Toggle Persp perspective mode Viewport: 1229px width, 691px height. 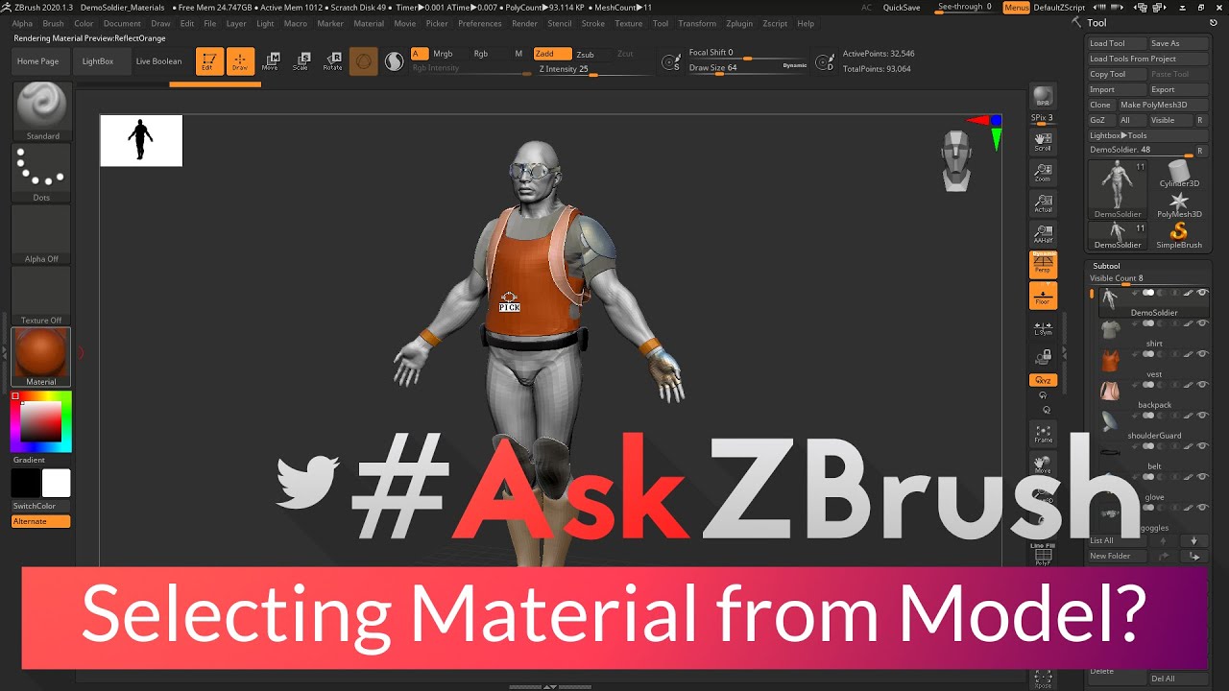[1043, 265]
